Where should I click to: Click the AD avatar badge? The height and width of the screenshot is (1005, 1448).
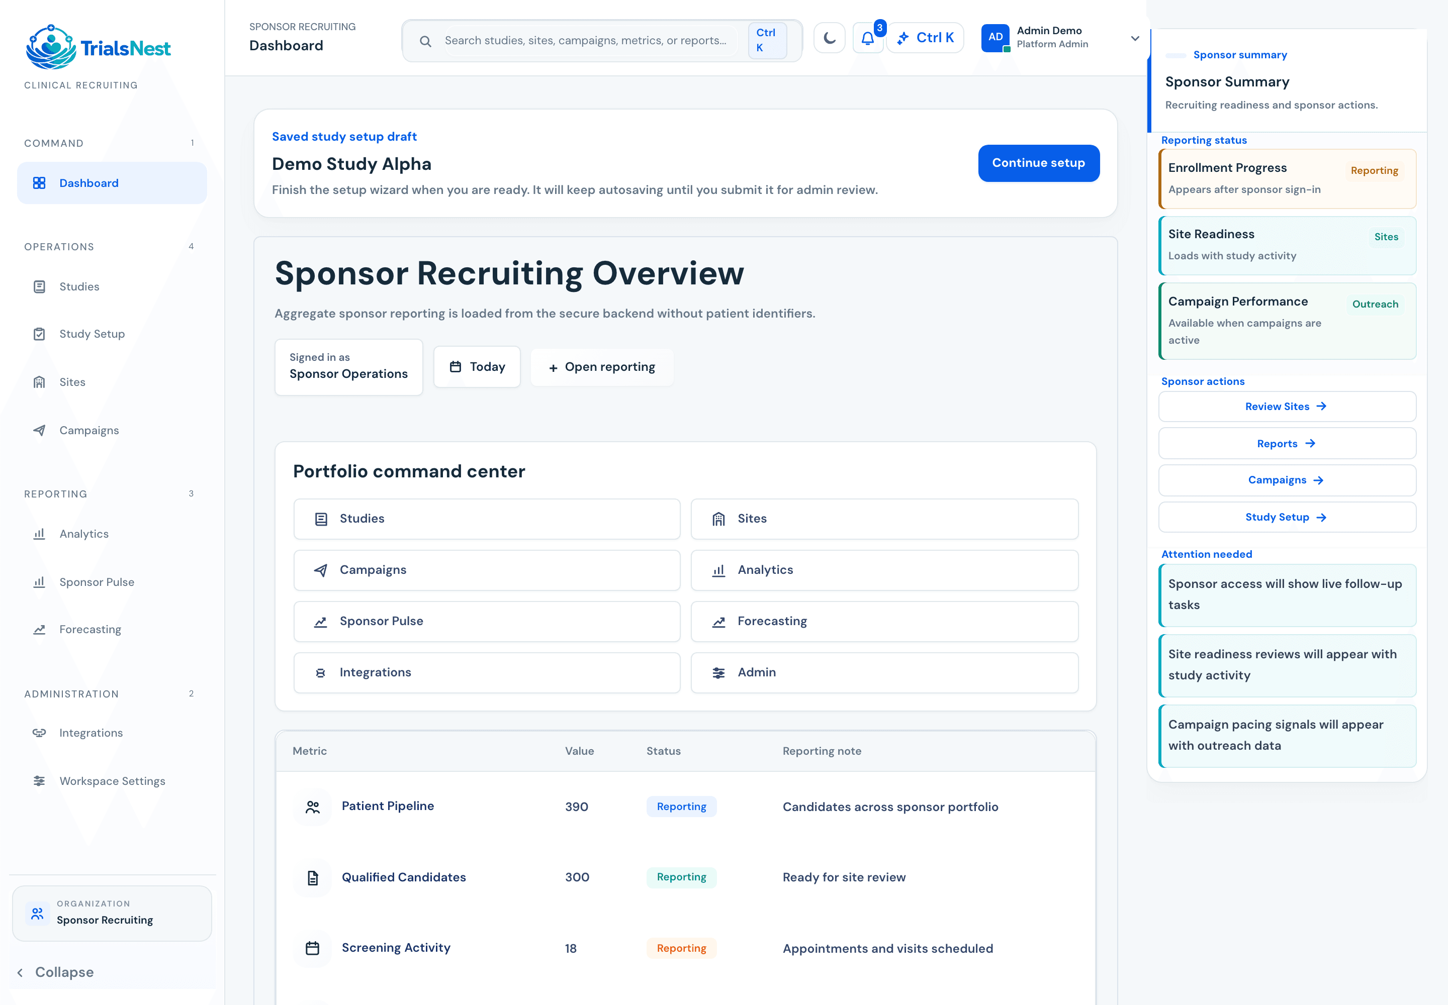pyautogui.click(x=995, y=37)
